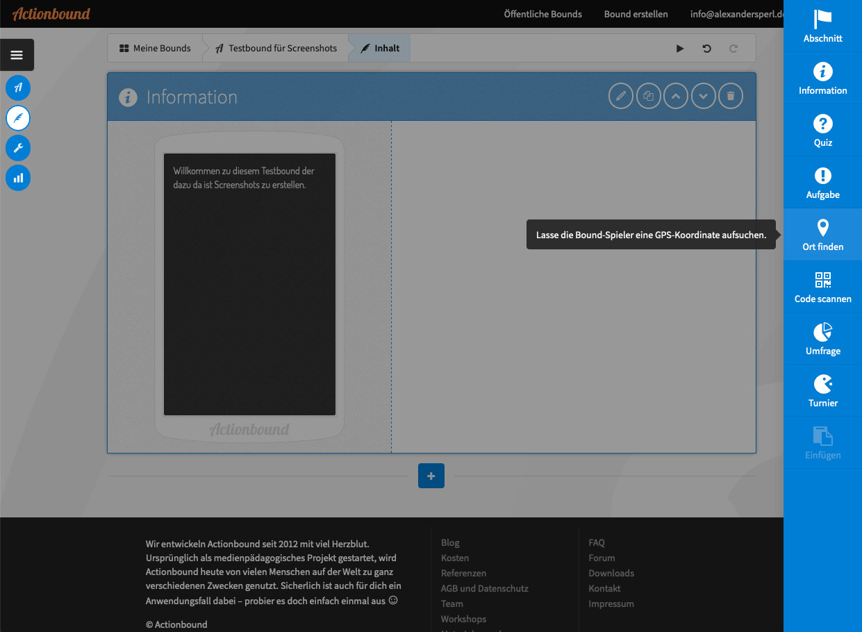
Task: Click the Actionbound logo
Action: (51, 13)
